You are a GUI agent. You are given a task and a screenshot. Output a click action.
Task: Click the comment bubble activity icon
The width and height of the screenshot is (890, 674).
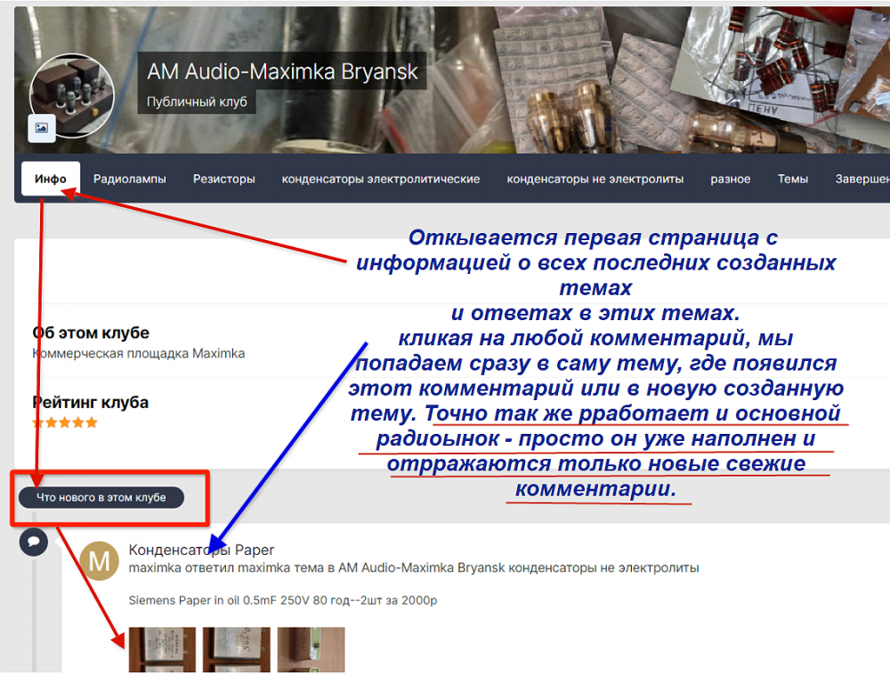34,541
